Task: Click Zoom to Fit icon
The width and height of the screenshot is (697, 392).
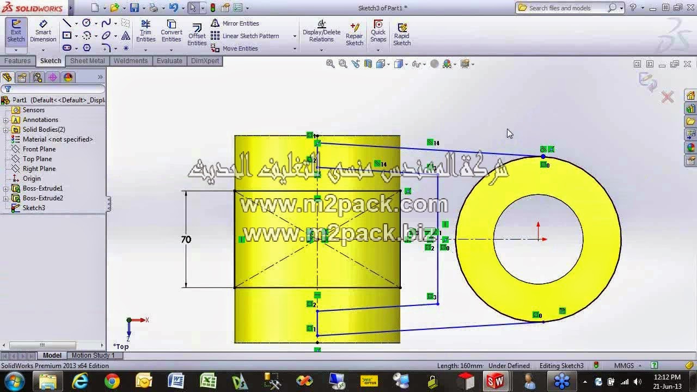Action: pyautogui.click(x=330, y=64)
